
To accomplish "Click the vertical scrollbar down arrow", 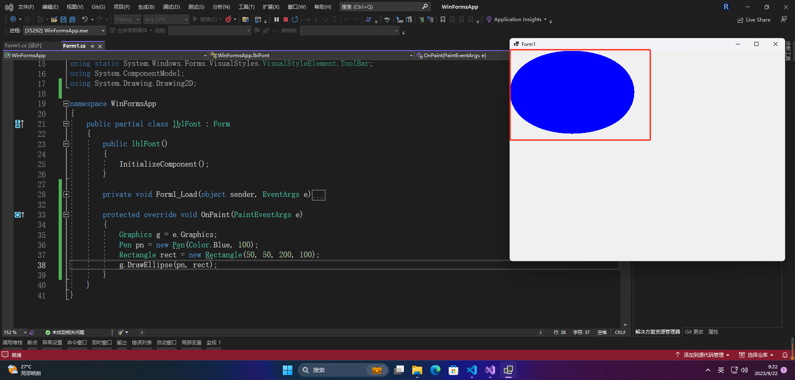I will tap(625, 325).
